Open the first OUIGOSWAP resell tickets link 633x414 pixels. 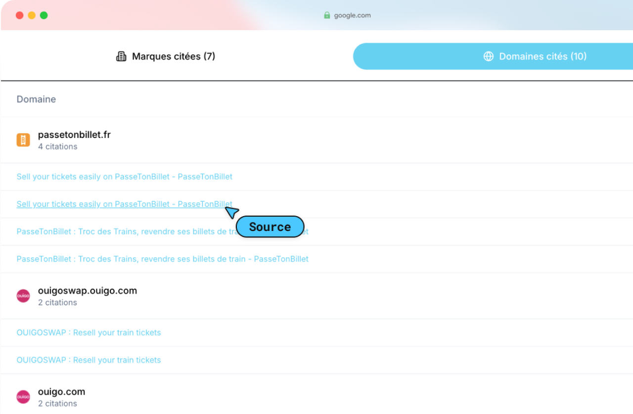click(x=89, y=332)
